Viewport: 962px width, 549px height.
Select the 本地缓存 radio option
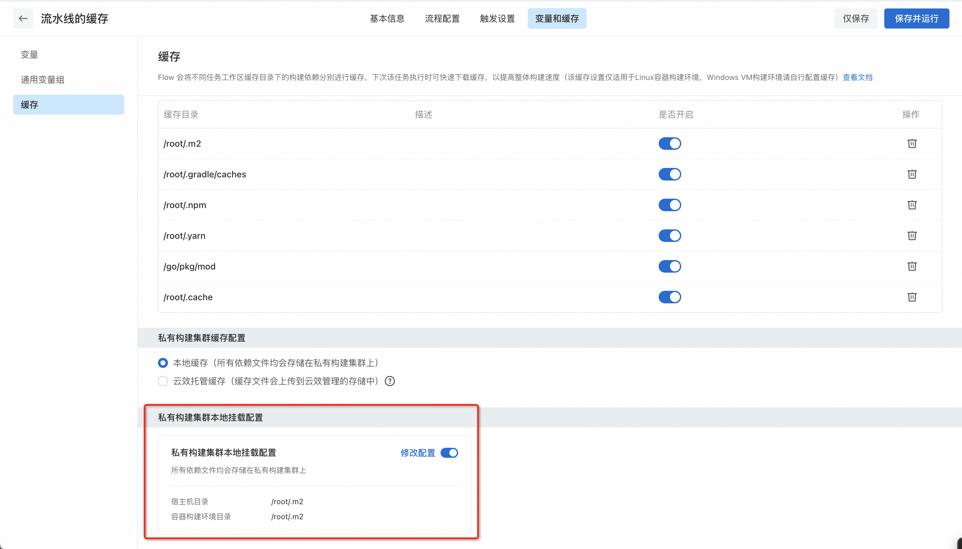163,363
